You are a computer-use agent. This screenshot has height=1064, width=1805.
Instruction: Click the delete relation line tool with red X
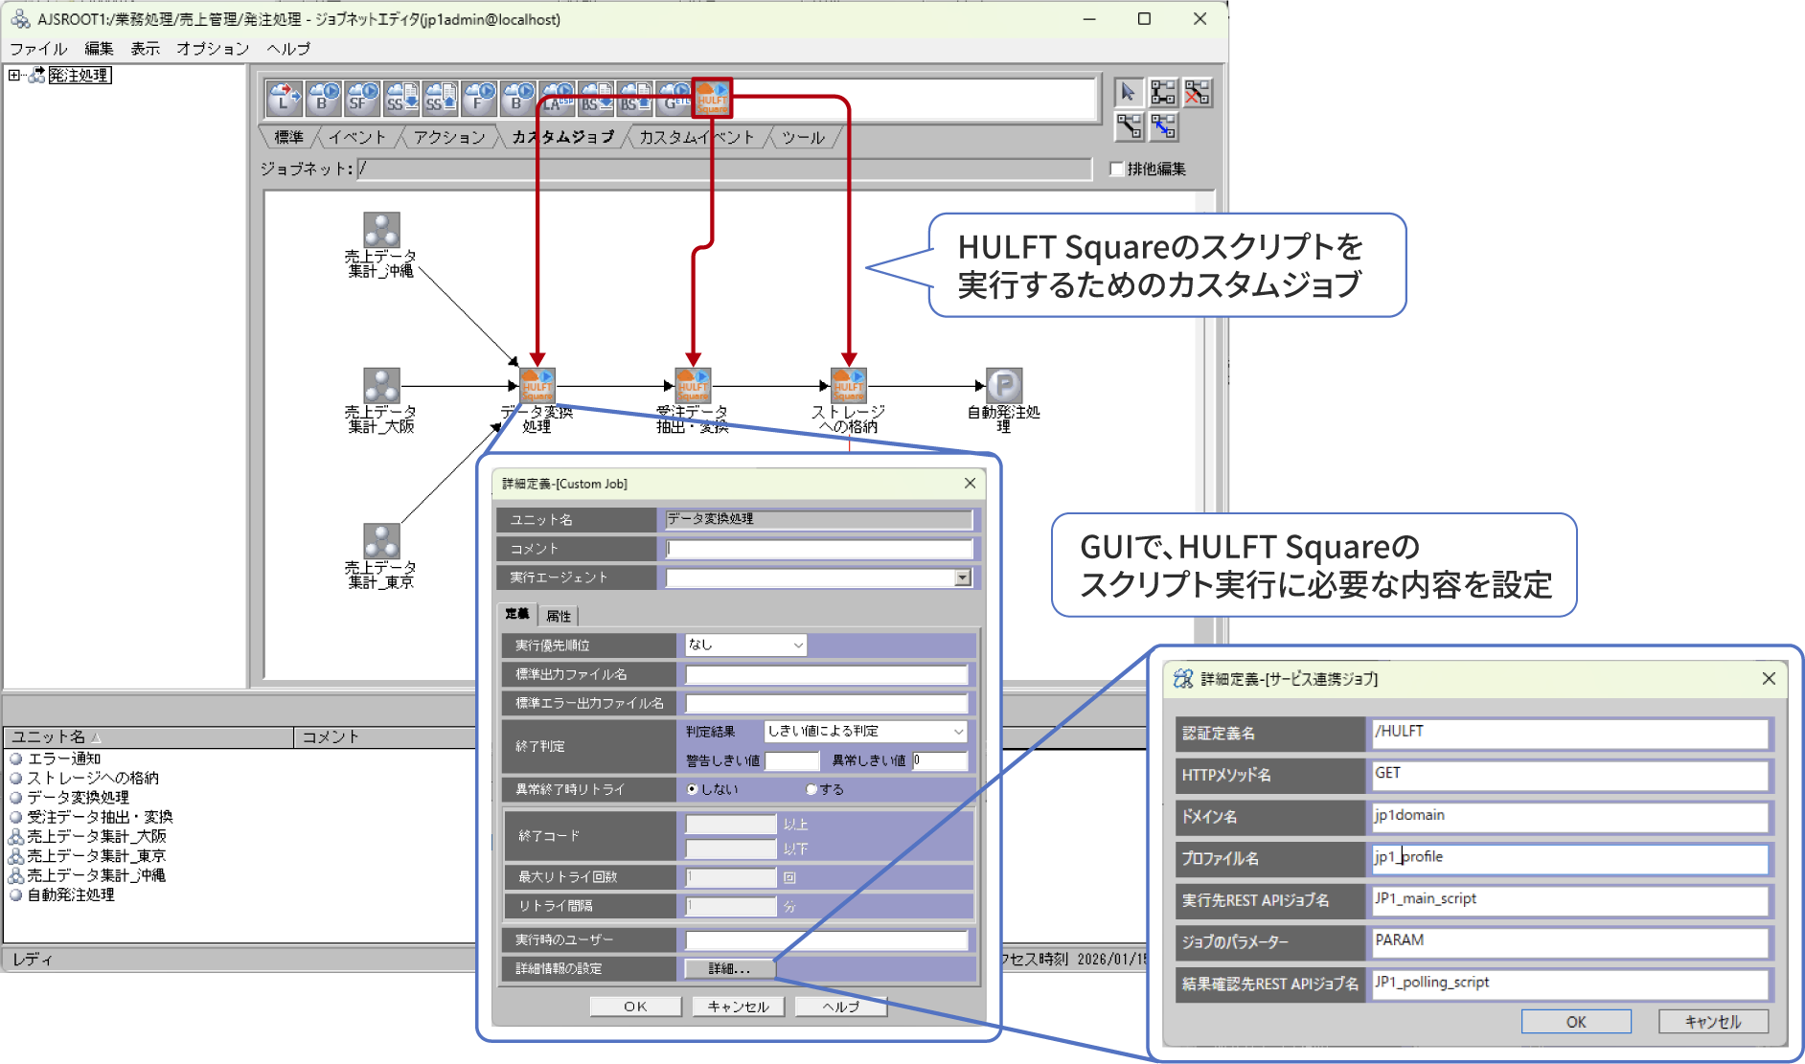tap(1197, 92)
